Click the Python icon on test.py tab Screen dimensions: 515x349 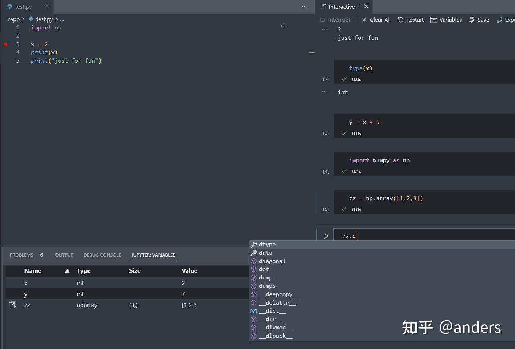[9, 6]
